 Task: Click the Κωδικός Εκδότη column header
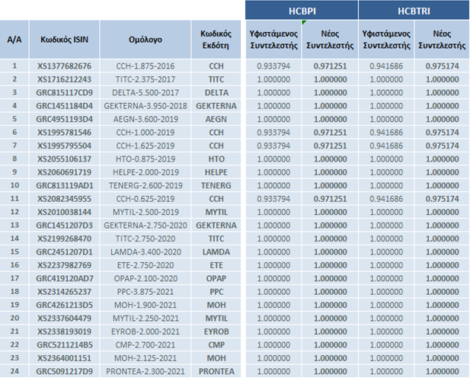pos(216,40)
